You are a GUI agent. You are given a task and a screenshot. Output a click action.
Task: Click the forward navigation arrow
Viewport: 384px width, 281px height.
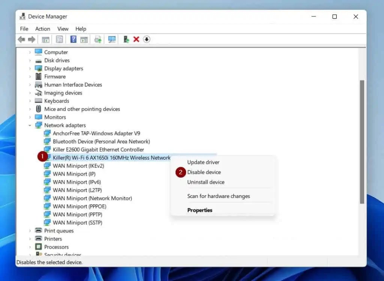32,39
